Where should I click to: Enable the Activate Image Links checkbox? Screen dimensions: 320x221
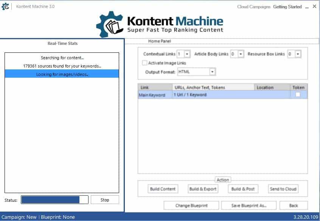[x=144, y=63]
